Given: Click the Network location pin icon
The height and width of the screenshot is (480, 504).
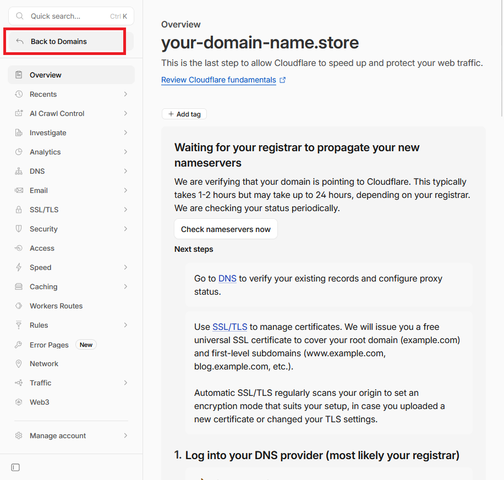Looking at the screenshot, I should coord(19,363).
